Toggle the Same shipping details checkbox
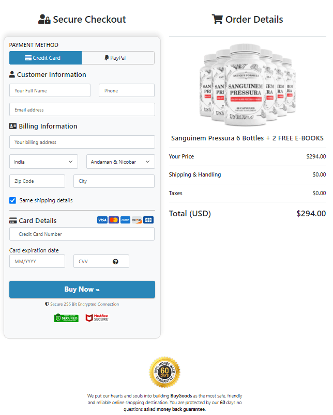This screenshot has width=333, height=415. (12, 201)
